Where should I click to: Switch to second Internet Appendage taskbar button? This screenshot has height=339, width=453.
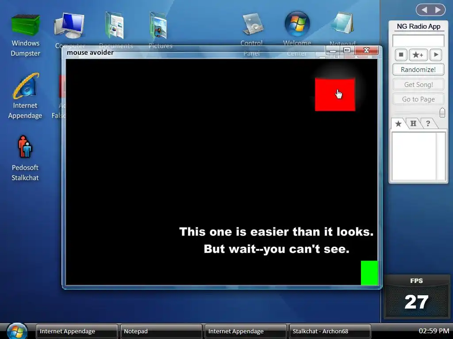(245, 331)
